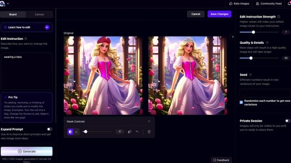This screenshot has width=291, height=163.
Task: Click the strength value 7 box
Action: point(286,32)
